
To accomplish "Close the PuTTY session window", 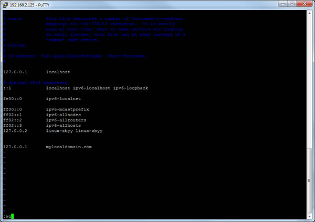I will pos(306,4).
